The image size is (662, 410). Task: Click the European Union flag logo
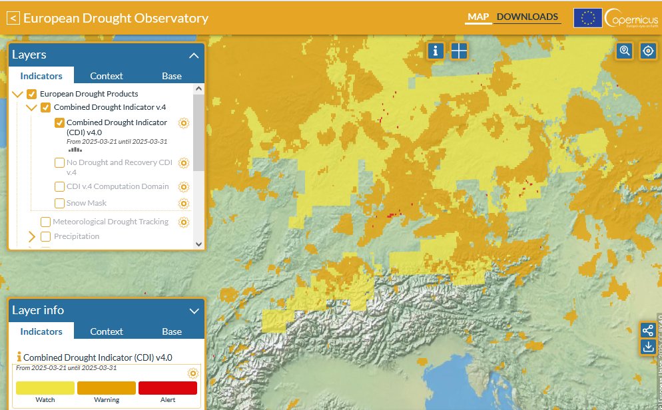pos(587,18)
